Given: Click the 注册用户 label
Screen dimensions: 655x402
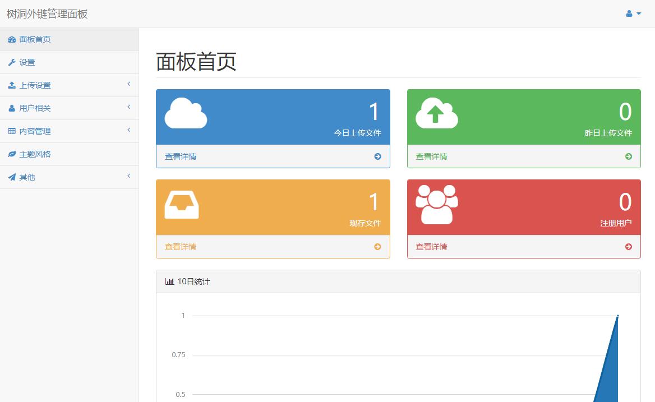Looking at the screenshot, I should [616, 223].
